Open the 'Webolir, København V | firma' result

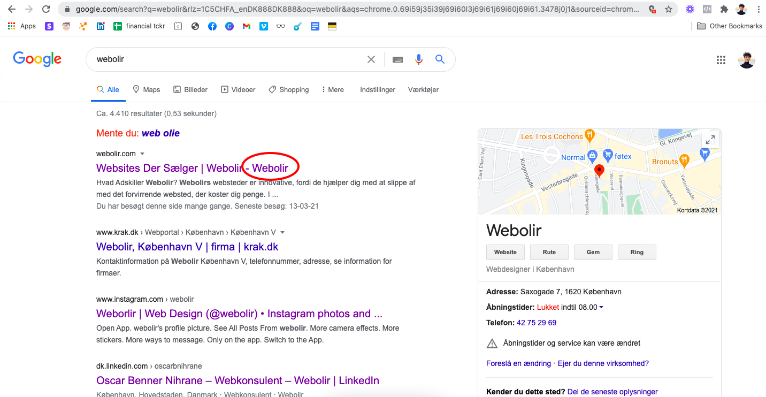[x=187, y=247]
